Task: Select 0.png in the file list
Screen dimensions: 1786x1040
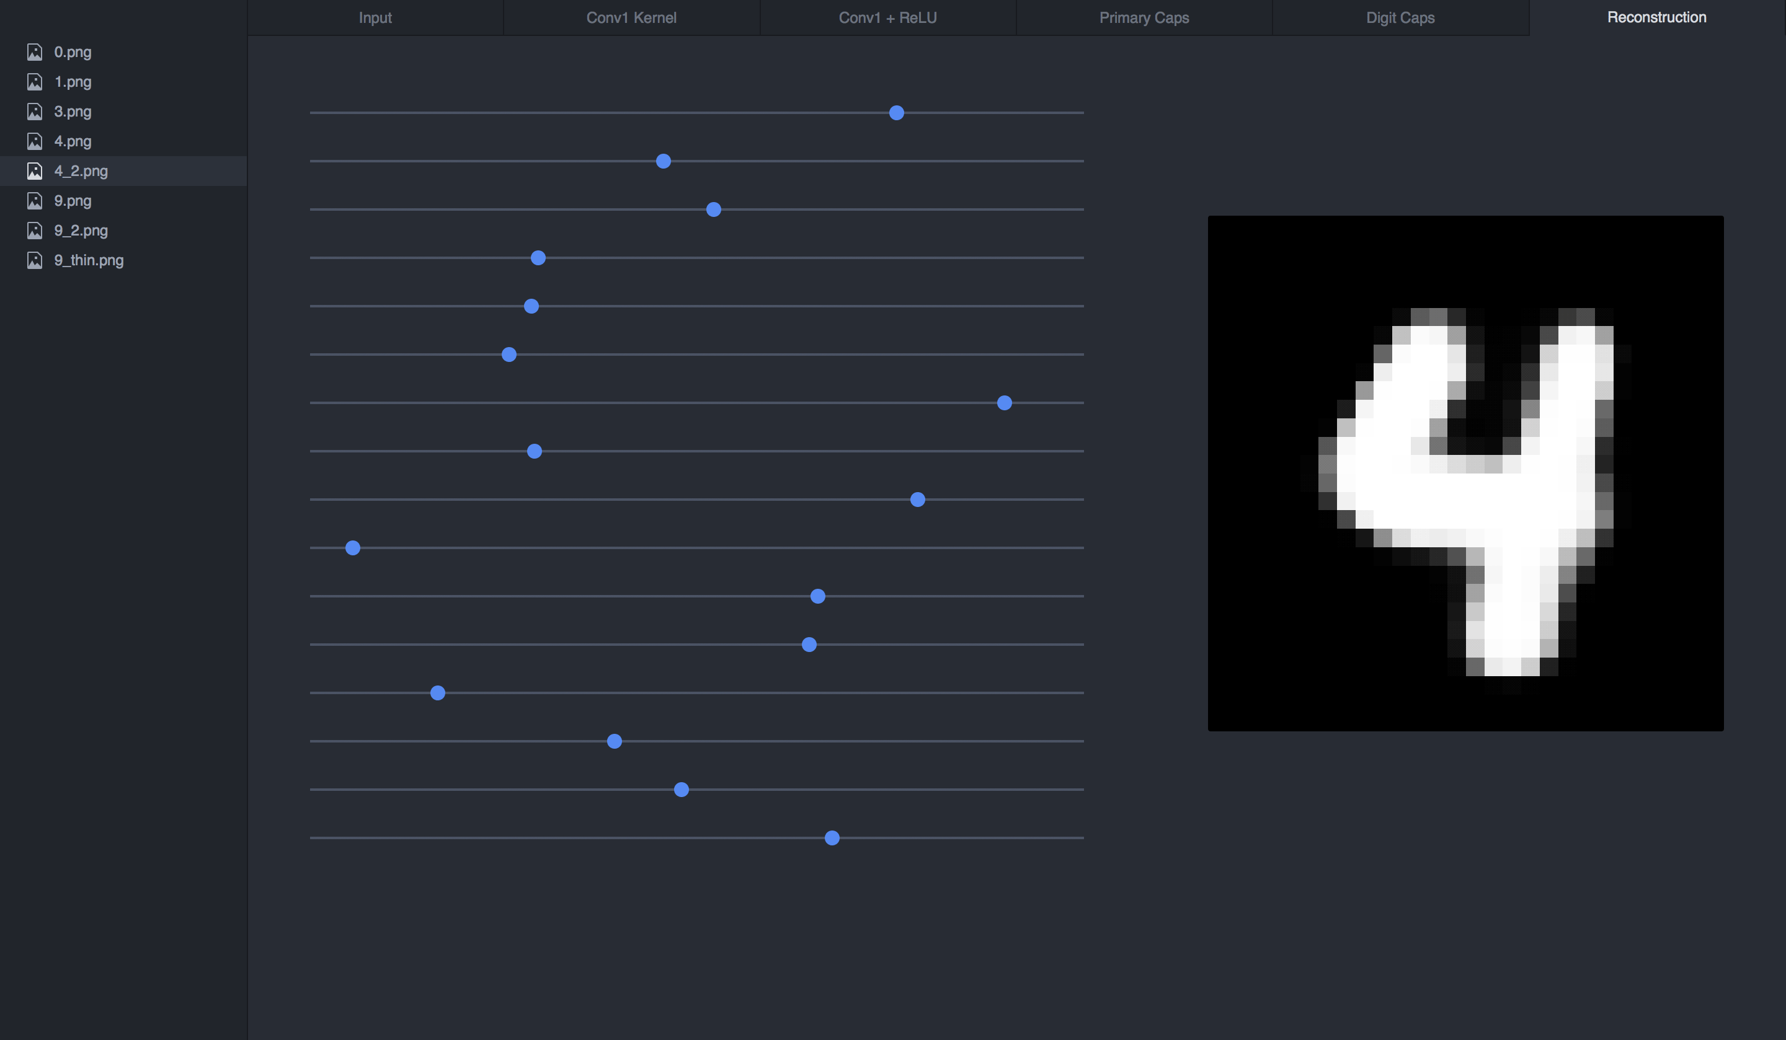Action: (73, 51)
